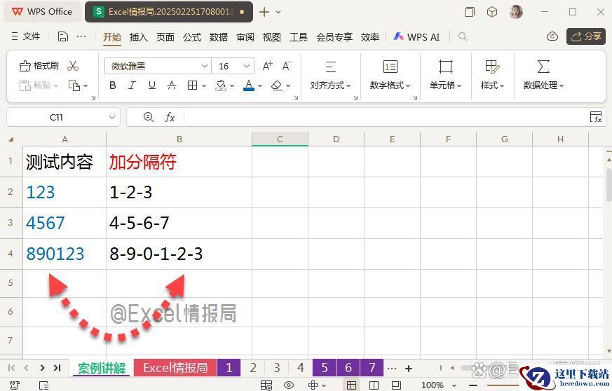
Task: Click the Borders icon
Action: point(192,85)
